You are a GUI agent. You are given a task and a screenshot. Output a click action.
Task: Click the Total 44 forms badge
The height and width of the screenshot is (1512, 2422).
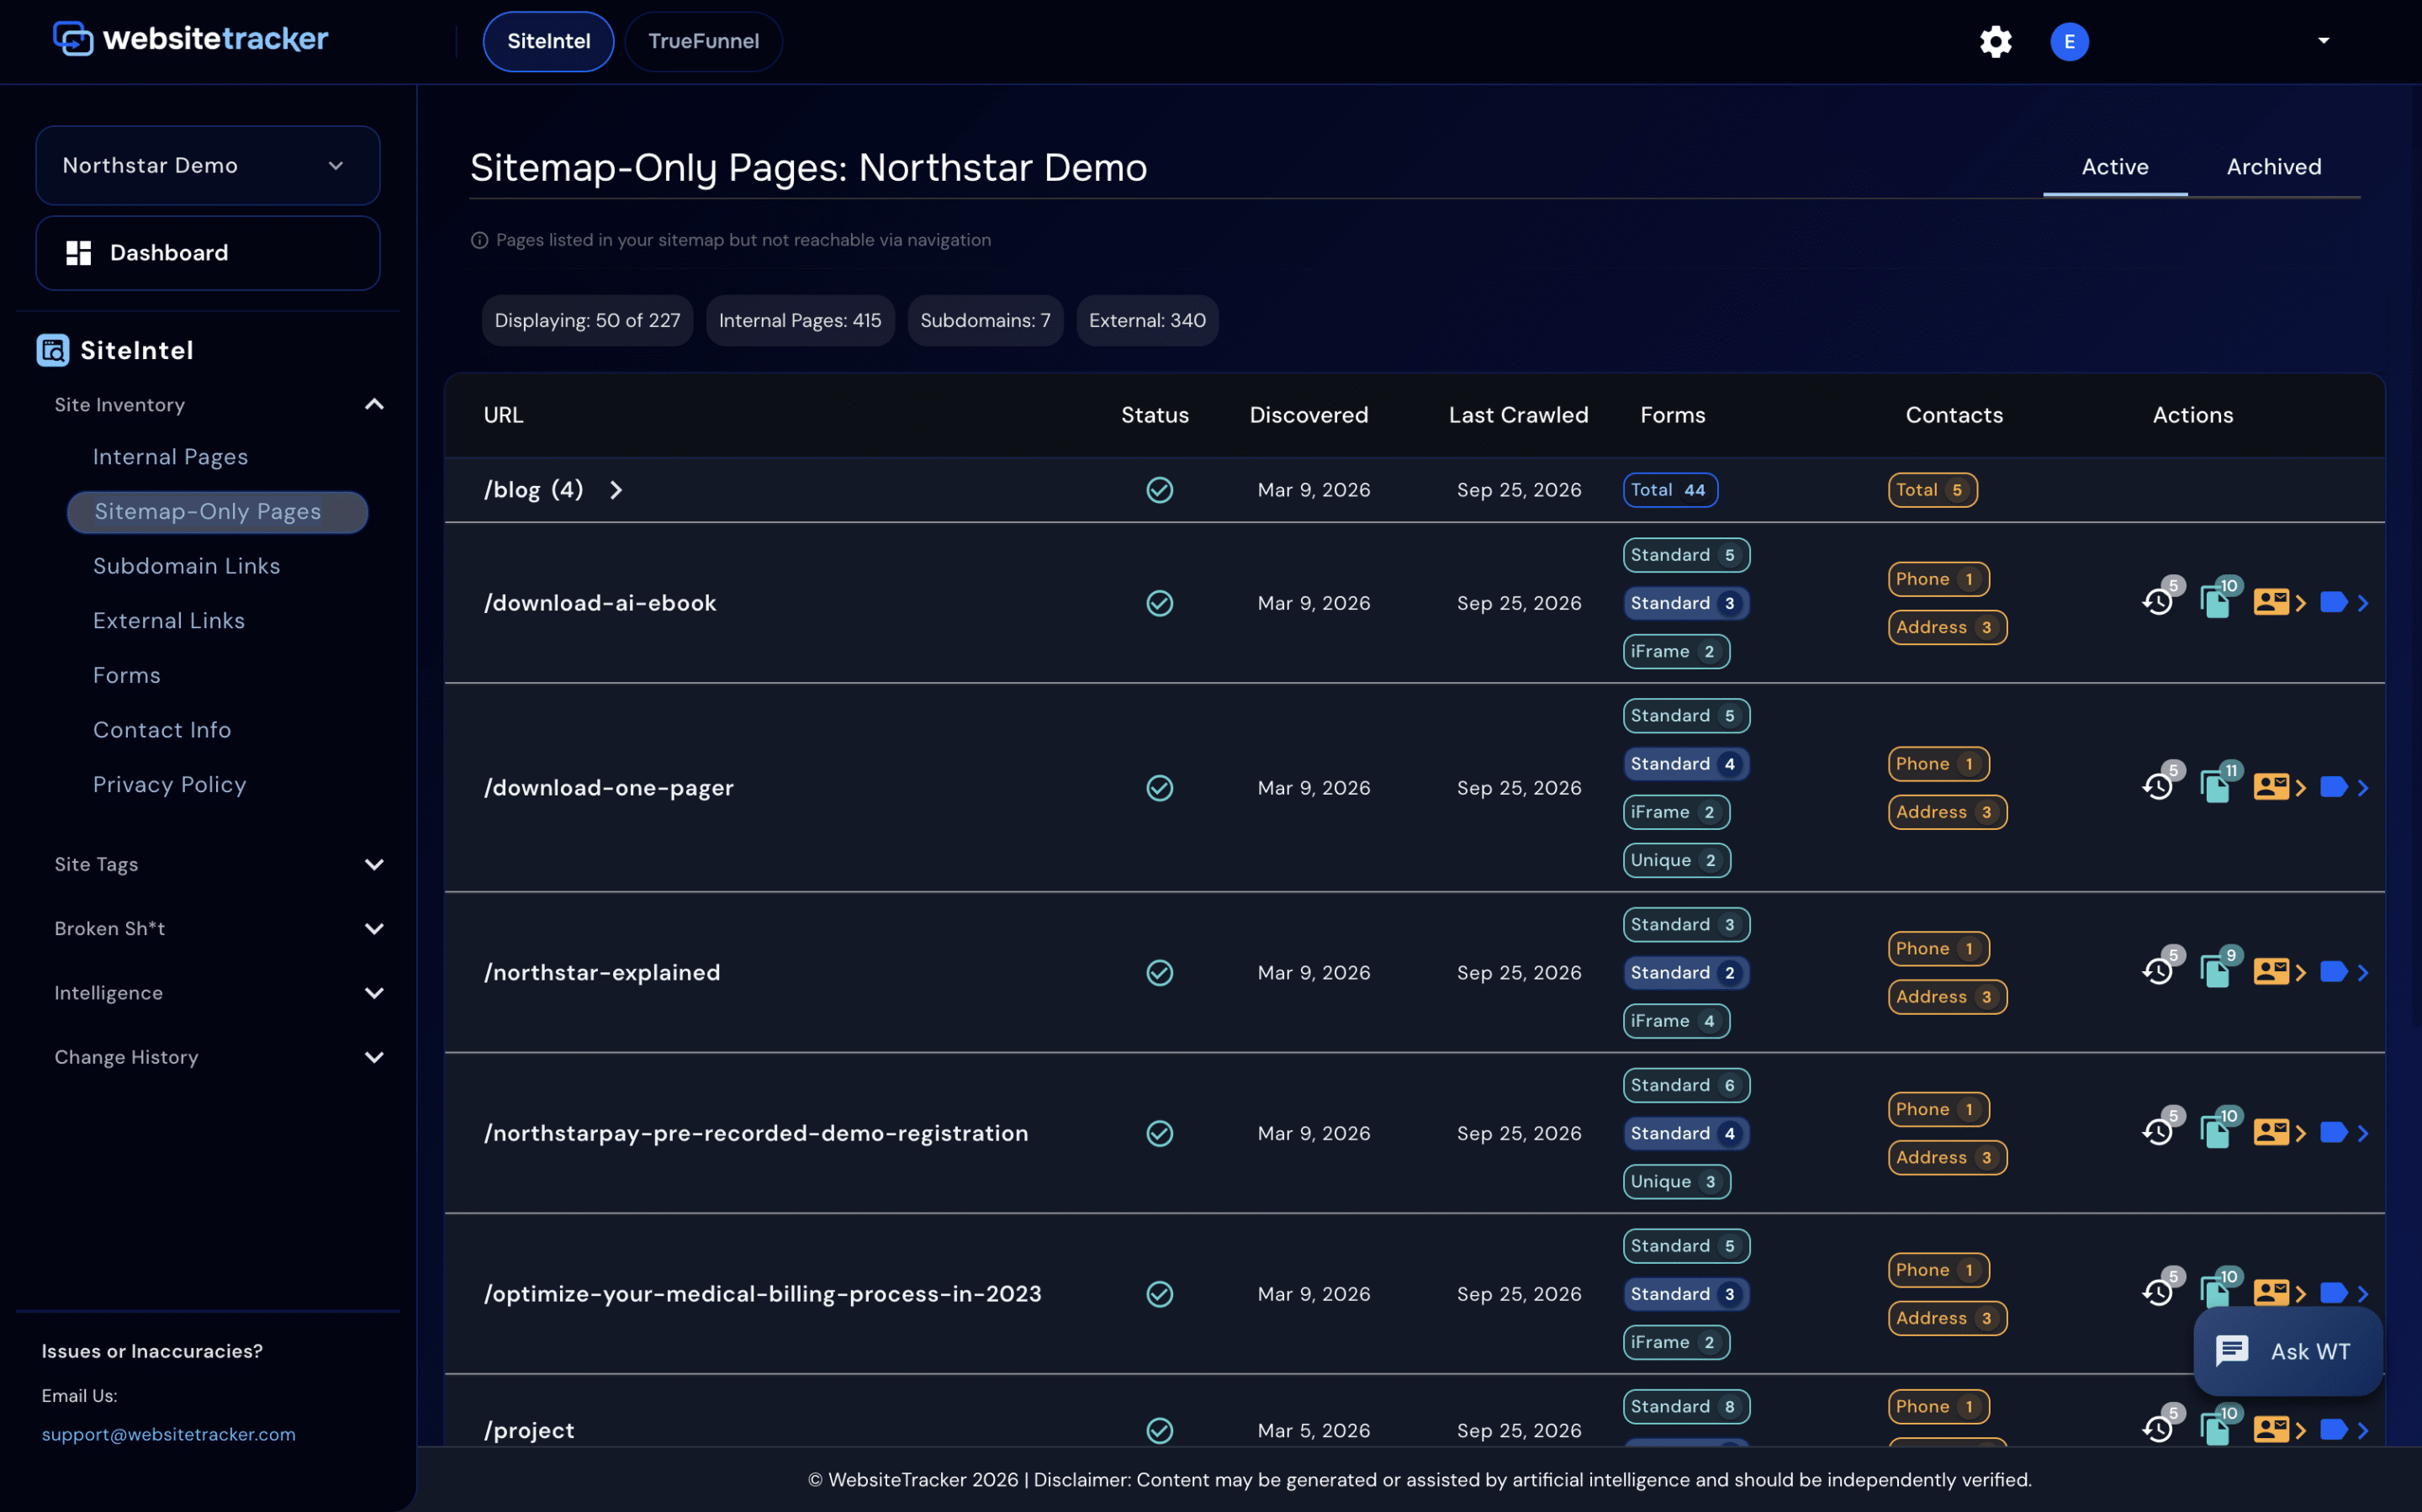pos(1669,490)
